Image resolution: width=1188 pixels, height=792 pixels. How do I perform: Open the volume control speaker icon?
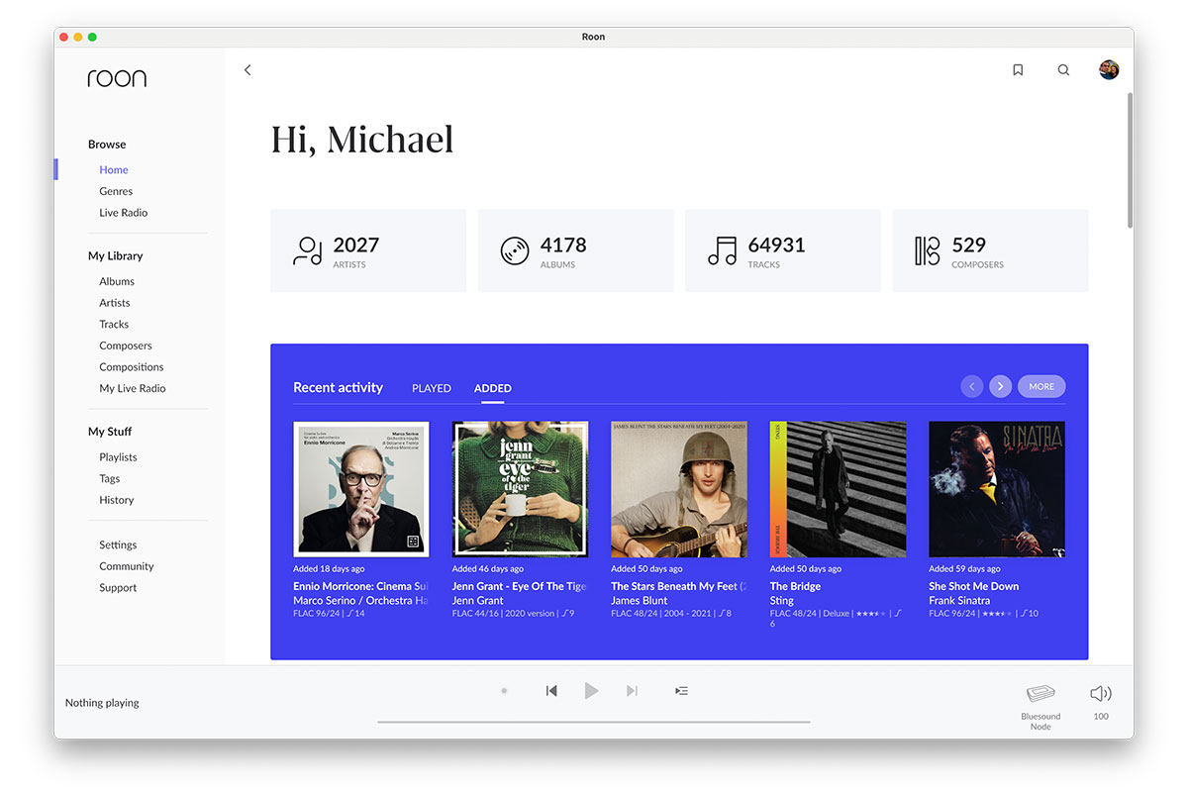[x=1101, y=694]
